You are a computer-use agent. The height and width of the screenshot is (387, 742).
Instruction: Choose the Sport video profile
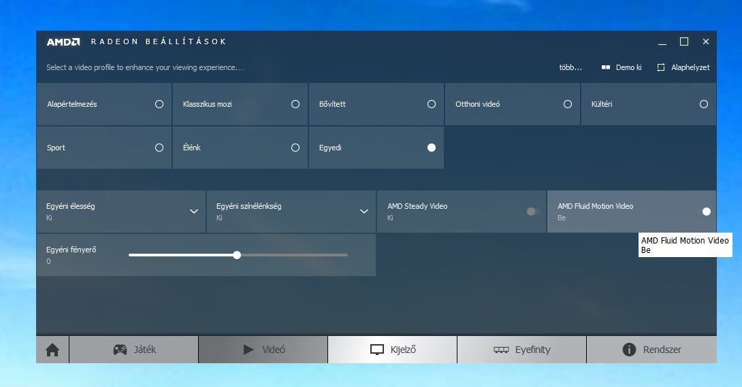point(104,148)
